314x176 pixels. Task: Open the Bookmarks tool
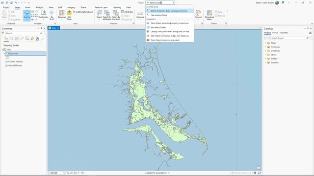[43, 15]
